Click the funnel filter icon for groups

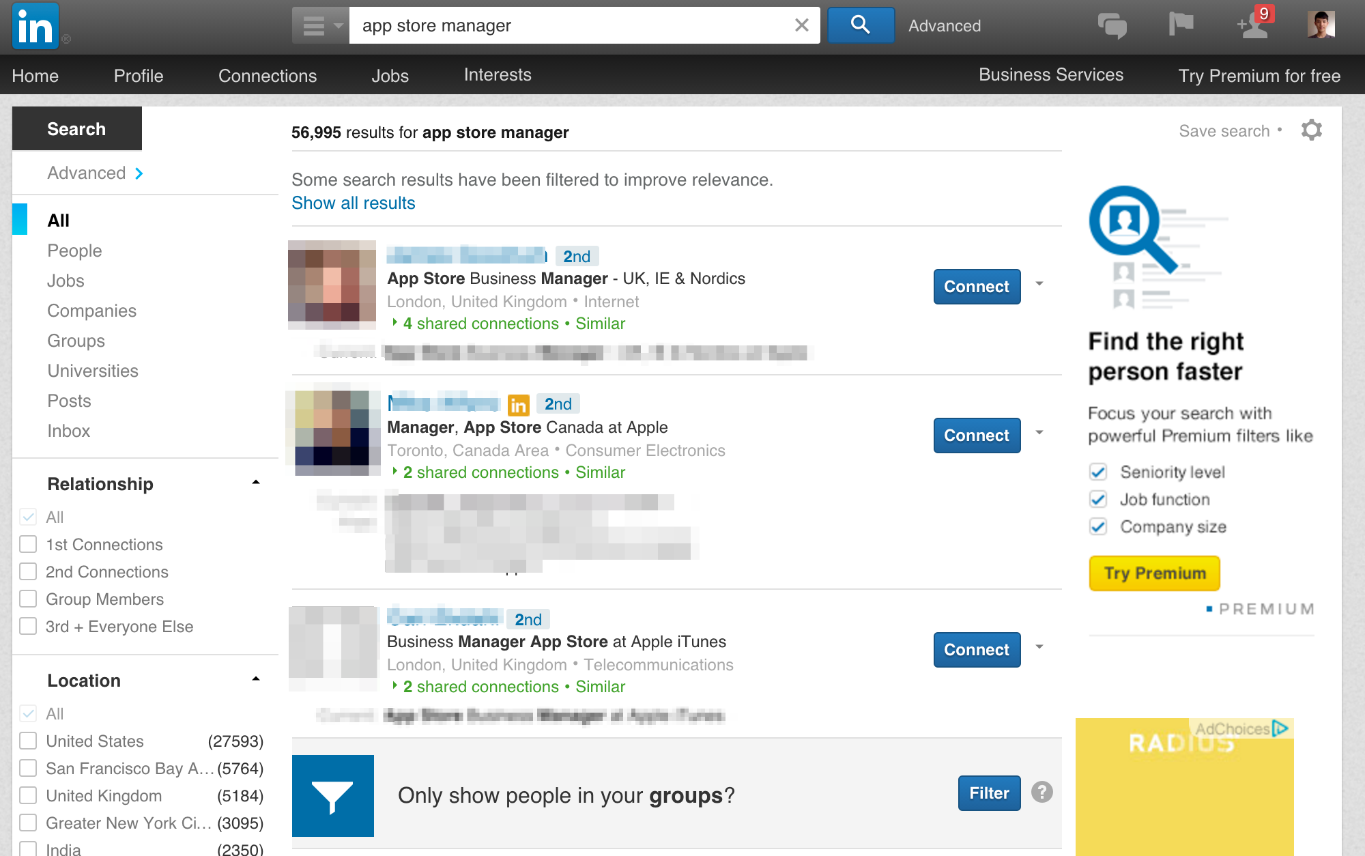(x=333, y=796)
